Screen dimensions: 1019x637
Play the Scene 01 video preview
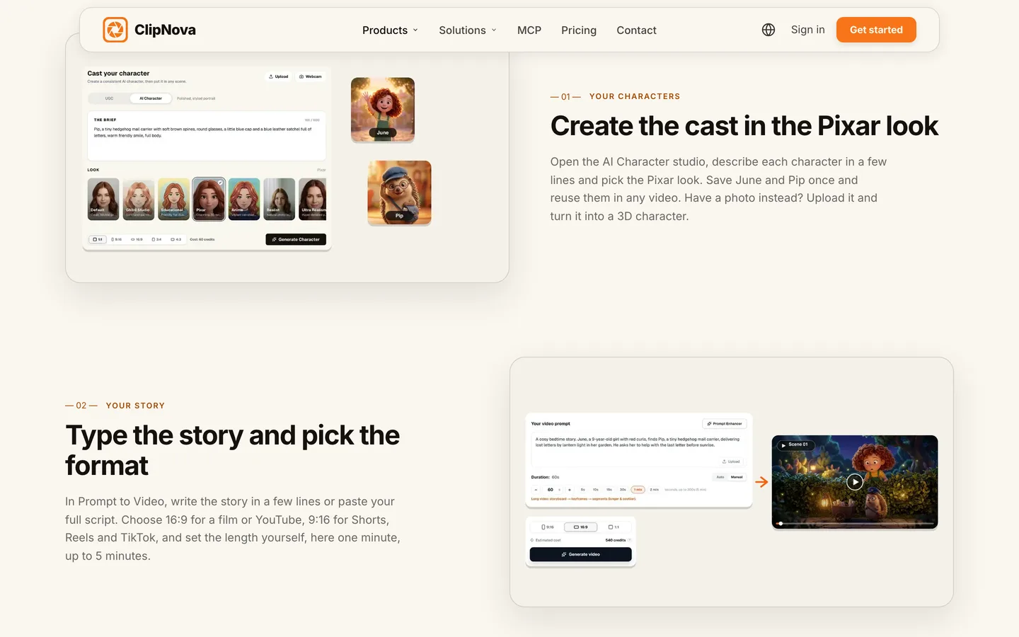855,482
